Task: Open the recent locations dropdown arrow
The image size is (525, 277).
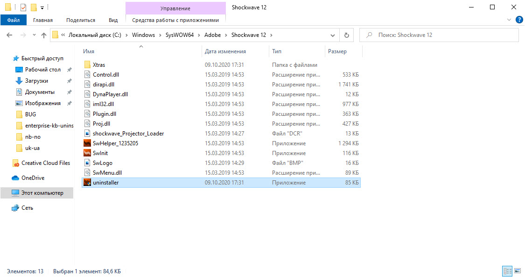Action: coord(34,35)
